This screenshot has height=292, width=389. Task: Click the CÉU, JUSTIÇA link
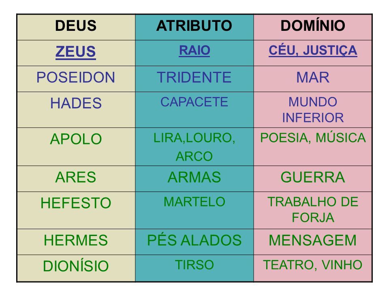tap(313, 50)
